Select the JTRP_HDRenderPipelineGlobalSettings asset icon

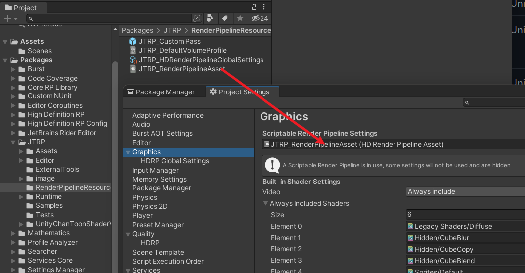[x=133, y=60]
